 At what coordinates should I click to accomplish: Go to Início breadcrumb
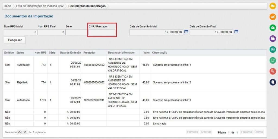pos(8,6)
